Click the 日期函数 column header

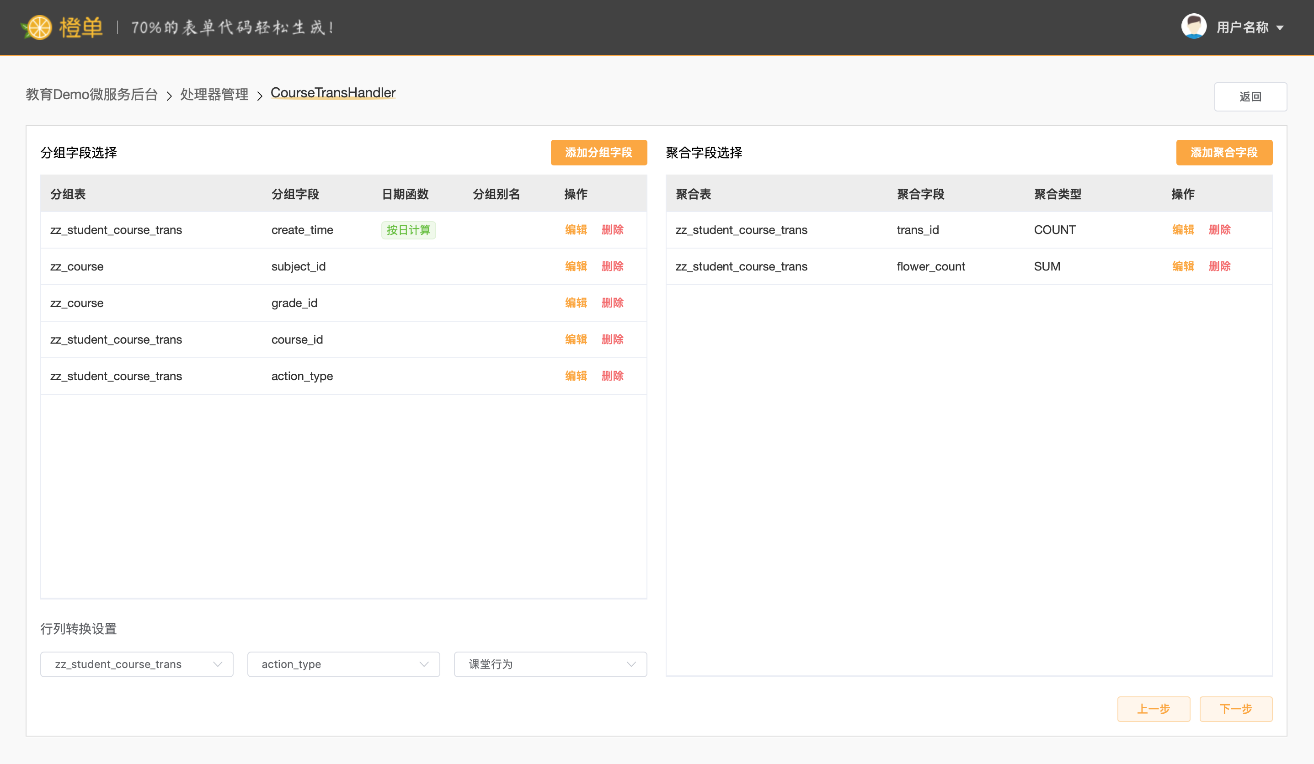click(405, 194)
